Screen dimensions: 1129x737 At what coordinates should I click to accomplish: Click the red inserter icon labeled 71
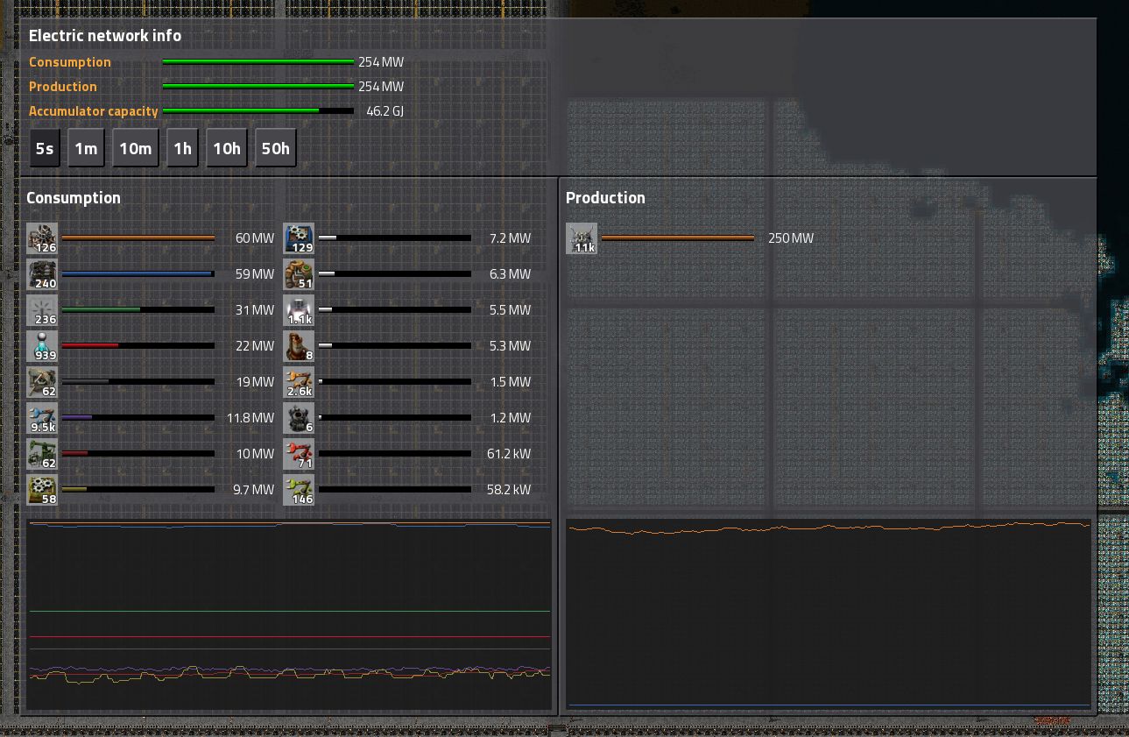click(299, 454)
